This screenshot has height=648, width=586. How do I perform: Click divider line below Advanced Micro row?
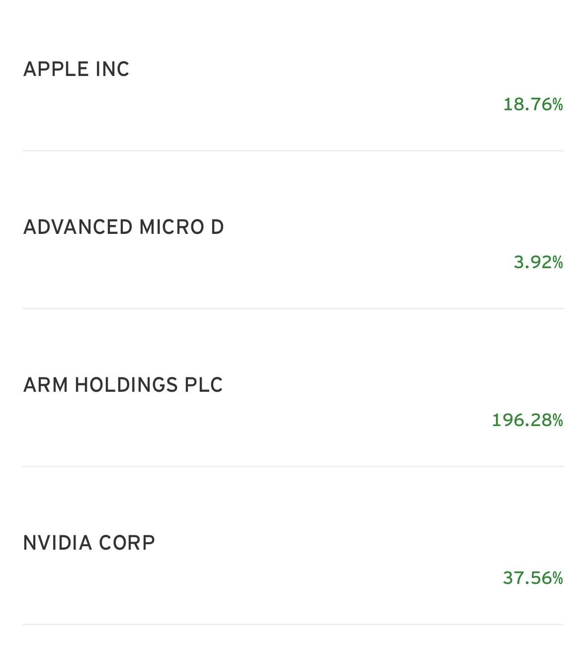(x=293, y=308)
